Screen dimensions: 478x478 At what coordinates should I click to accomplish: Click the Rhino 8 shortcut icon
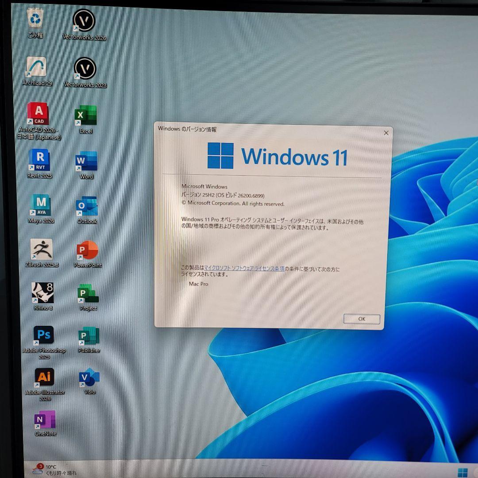click(42, 293)
